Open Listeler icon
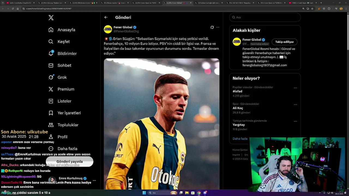This screenshot has width=349, height=196. [x=51, y=101]
